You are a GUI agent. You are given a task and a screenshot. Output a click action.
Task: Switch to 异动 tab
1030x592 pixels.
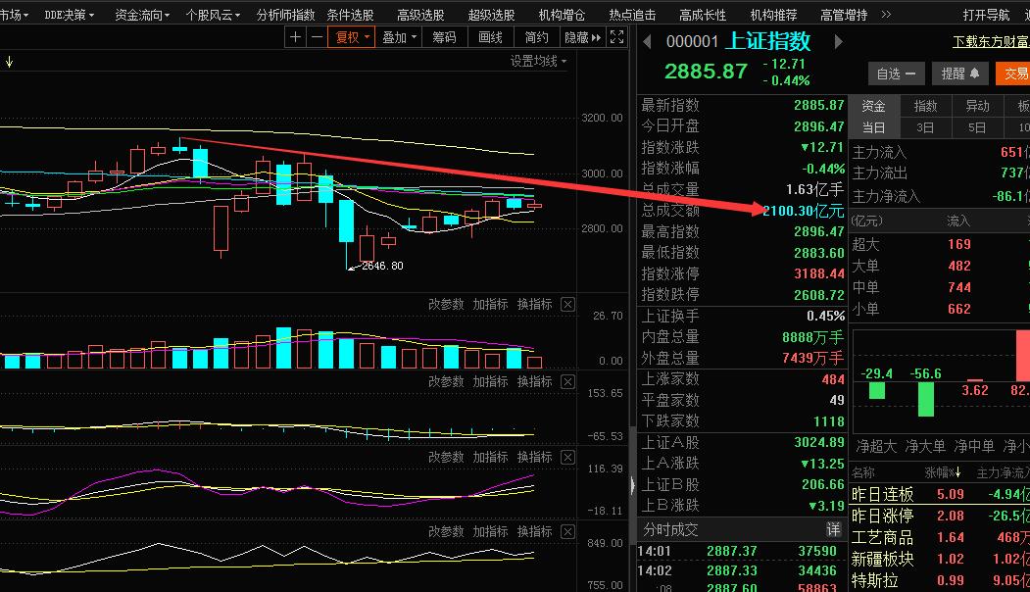point(977,105)
